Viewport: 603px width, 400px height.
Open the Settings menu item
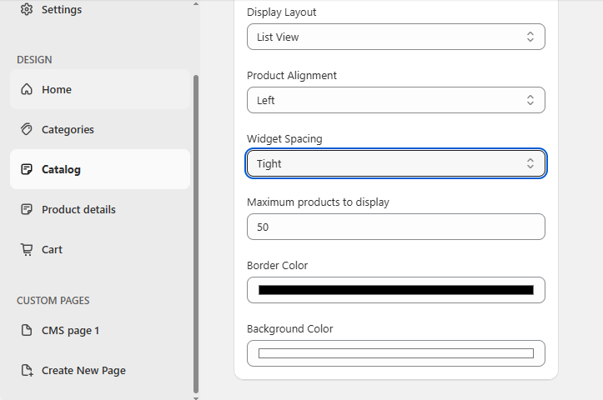100,9
